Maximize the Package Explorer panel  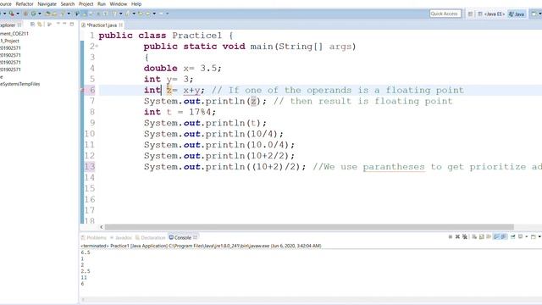pos(71,25)
